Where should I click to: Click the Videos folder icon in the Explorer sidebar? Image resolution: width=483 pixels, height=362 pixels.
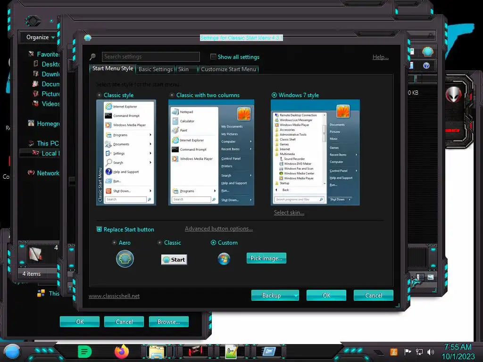(36, 103)
